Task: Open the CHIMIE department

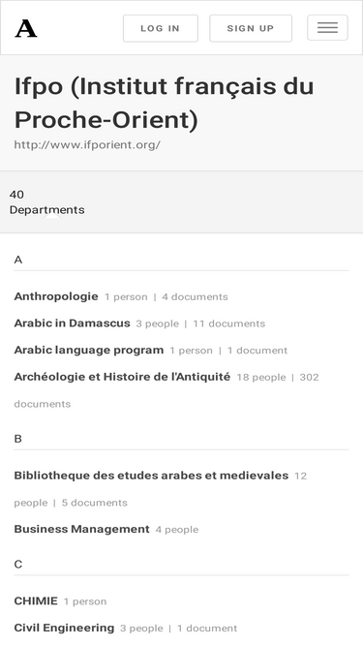Action: [x=36, y=601]
